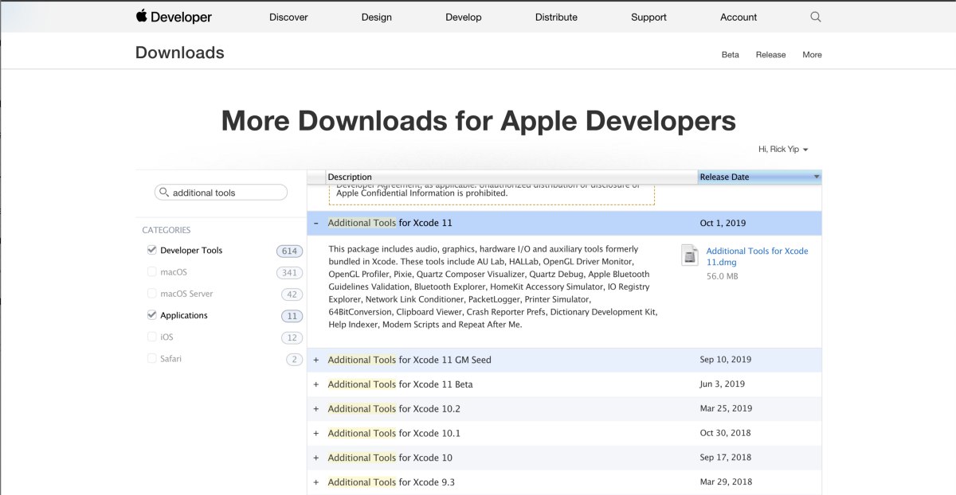The image size is (956, 495).
Task: Click the Mar 29, 2018 release date
Action: pyautogui.click(x=726, y=482)
